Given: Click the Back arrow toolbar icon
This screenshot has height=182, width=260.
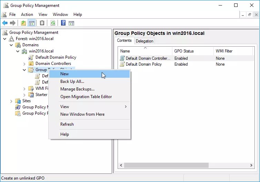Looking at the screenshot, I should (5, 23).
